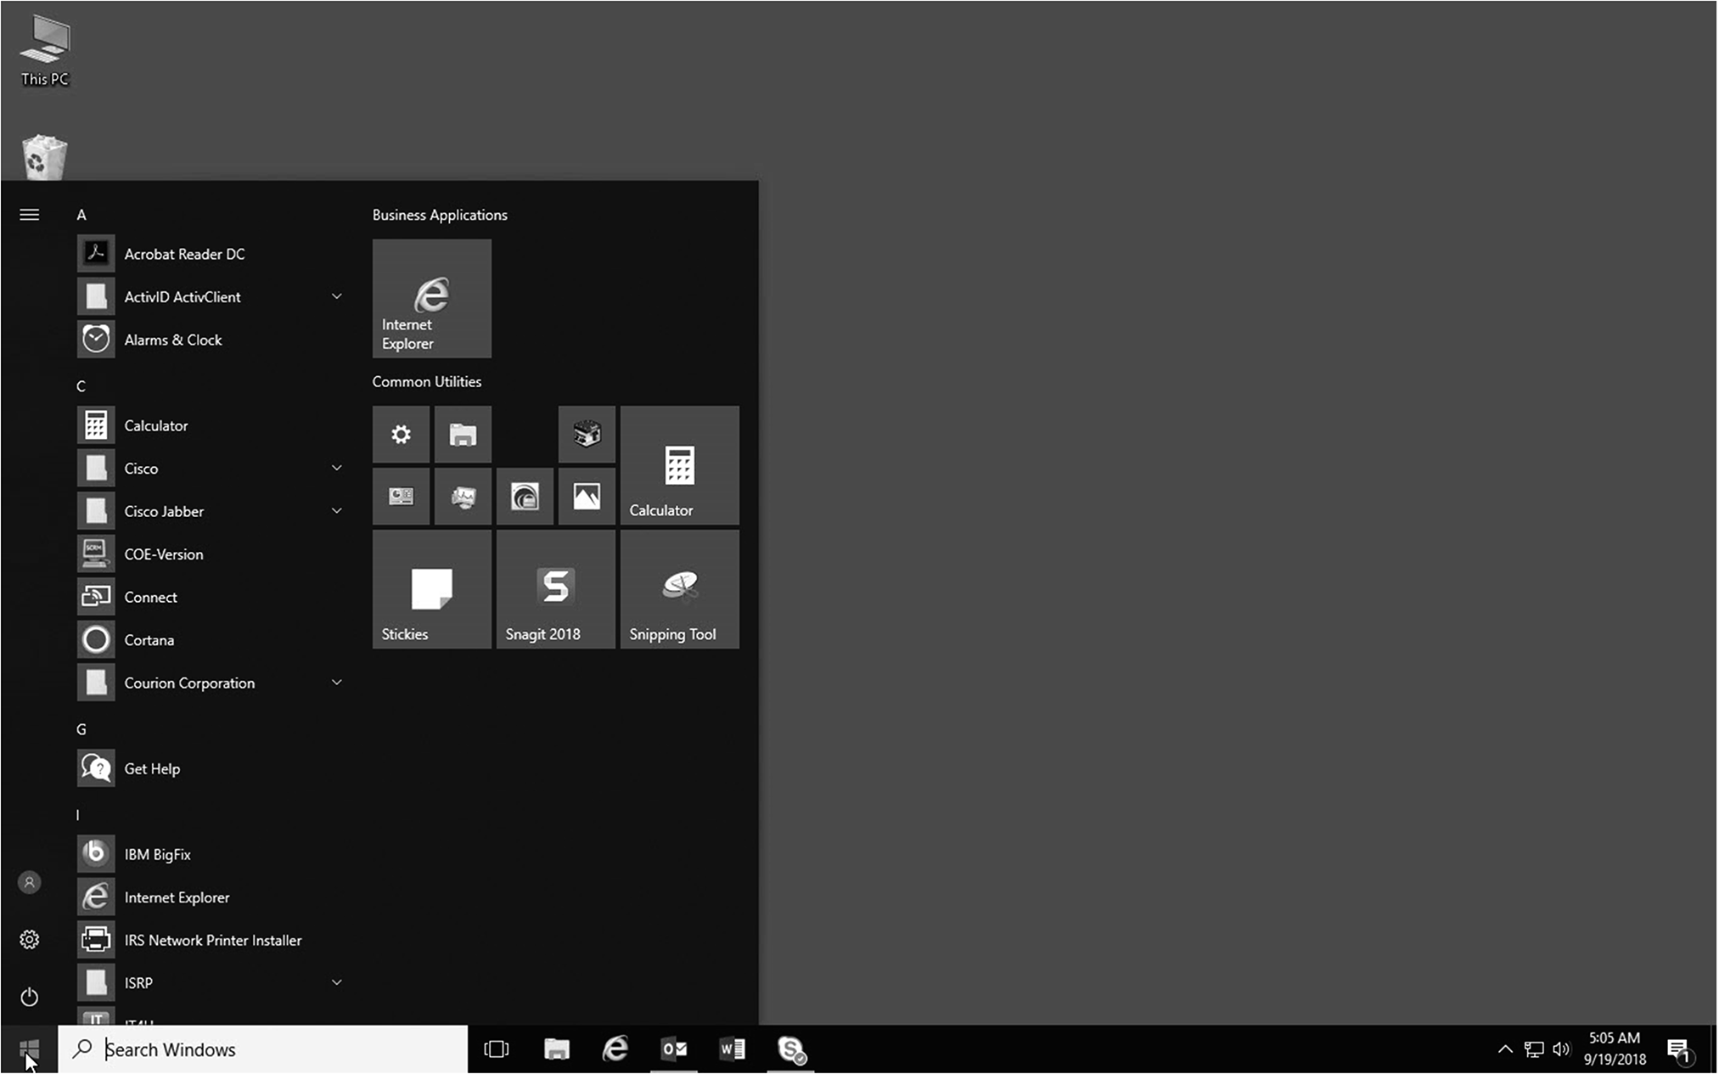Open the large Calculator tile

[679, 465]
